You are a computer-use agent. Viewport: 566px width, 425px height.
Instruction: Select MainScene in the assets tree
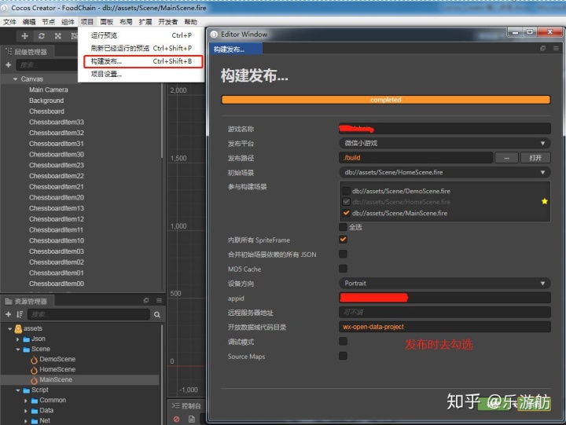56,380
